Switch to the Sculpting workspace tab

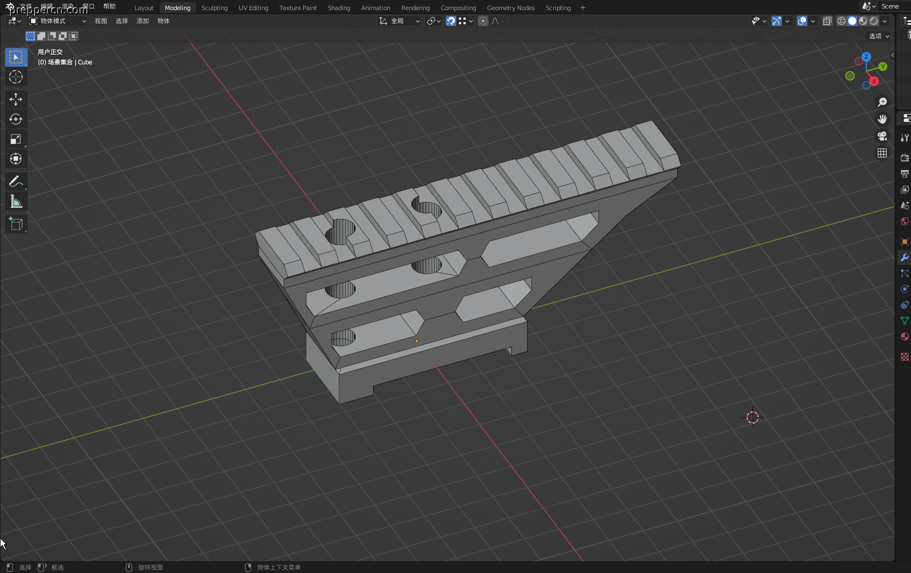coord(214,8)
